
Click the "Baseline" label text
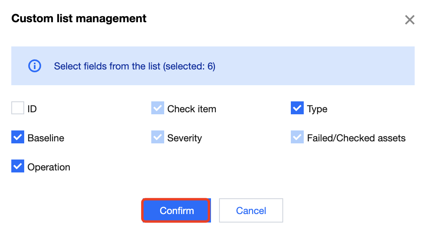[x=46, y=138]
